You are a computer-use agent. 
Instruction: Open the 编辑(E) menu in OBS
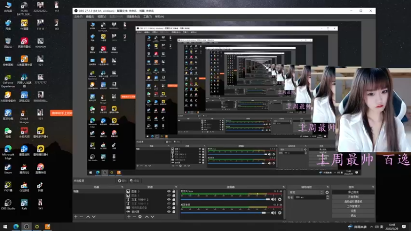click(90, 17)
